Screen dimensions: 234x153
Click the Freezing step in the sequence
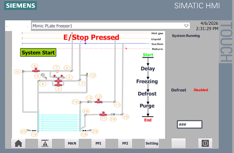pos(147,81)
